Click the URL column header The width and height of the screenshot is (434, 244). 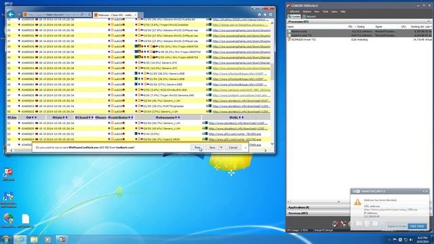click(236, 117)
